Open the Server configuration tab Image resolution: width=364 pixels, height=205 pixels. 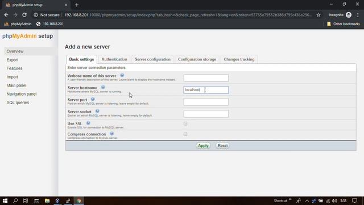pos(152,59)
